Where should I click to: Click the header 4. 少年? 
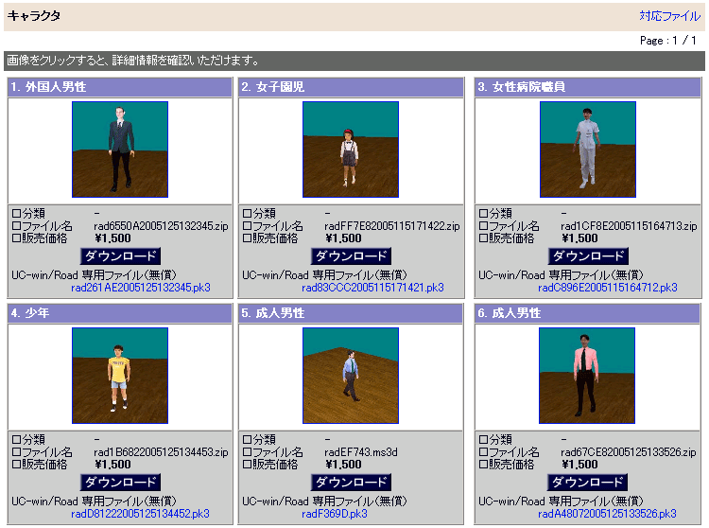(120, 313)
